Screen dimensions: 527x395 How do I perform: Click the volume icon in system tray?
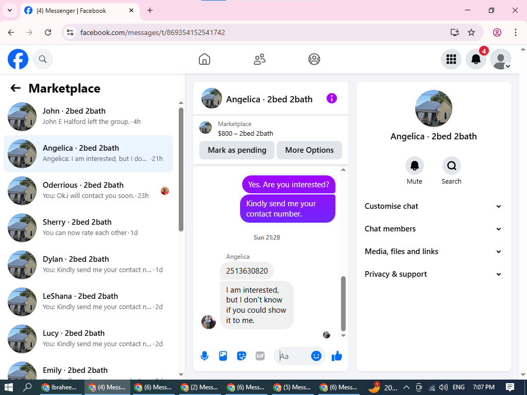pos(444,387)
